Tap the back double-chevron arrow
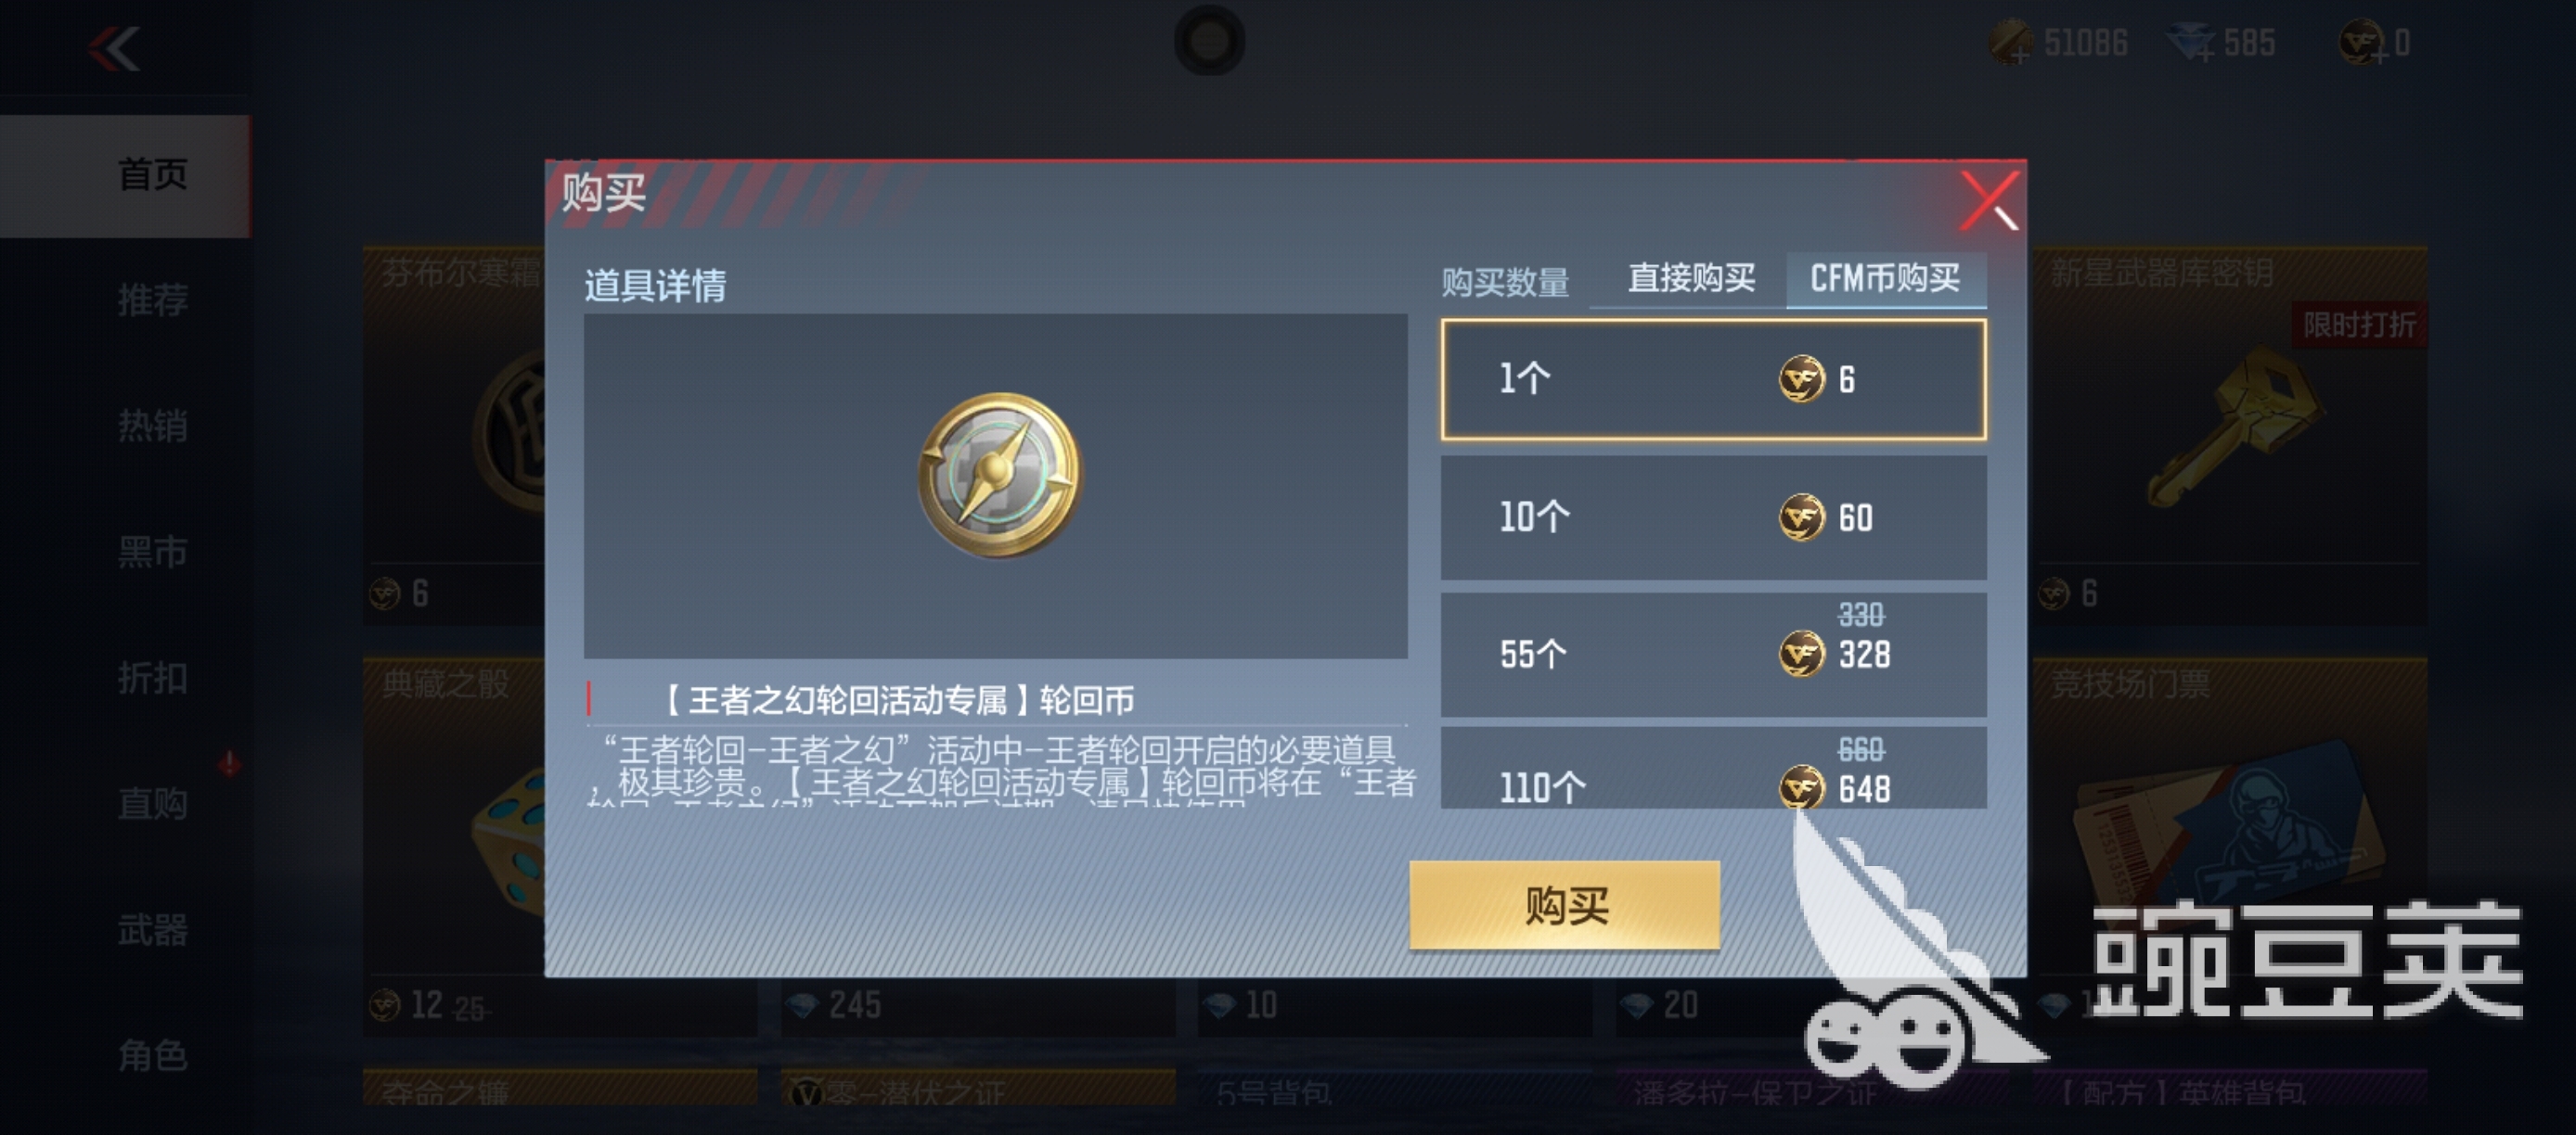 (x=114, y=48)
